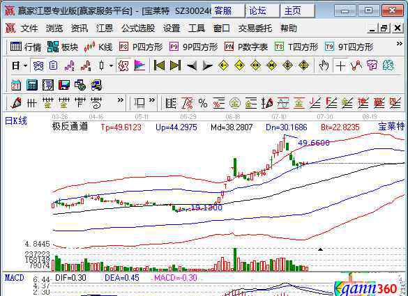Click the 极反通道 indicator label
The height and width of the screenshot is (296, 408).
tap(70, 127)
